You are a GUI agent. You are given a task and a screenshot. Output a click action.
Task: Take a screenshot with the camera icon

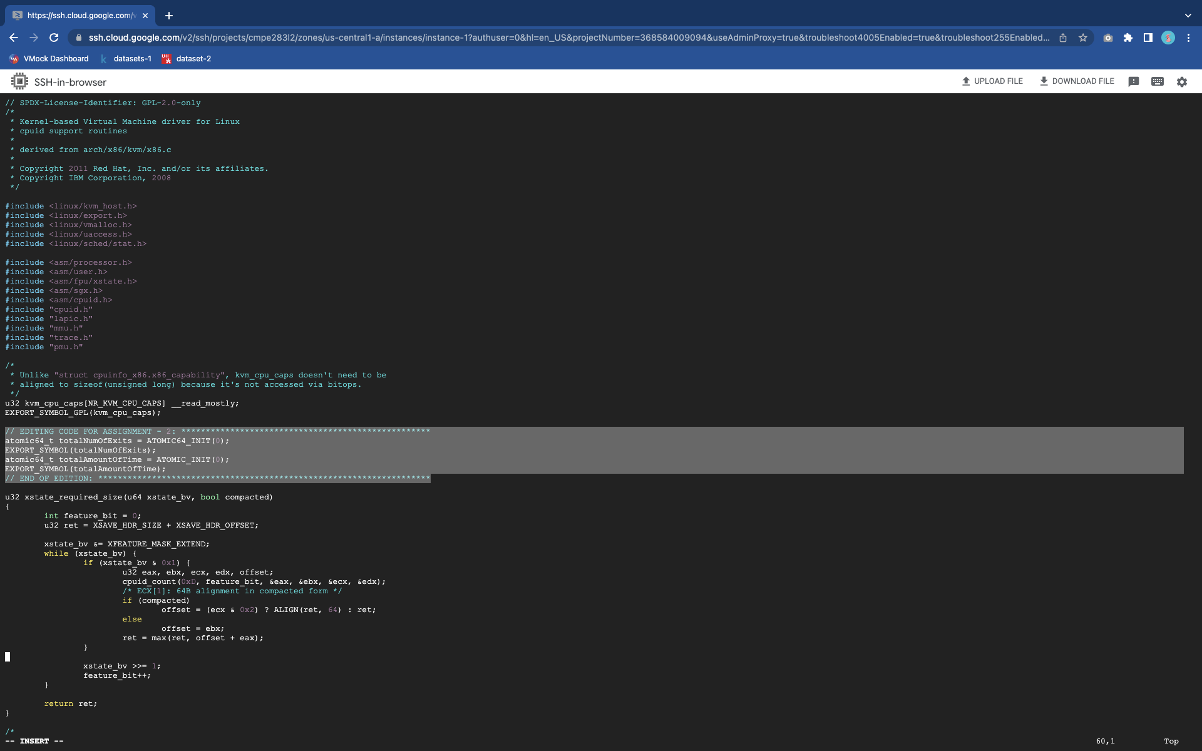point(1108,38)
